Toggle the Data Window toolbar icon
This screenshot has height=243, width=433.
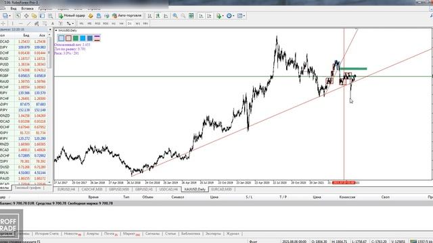[x=26, y=16]
